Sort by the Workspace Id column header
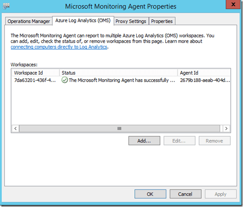Image resolution: width=243 pixels, height=207 pixels. 35,73
